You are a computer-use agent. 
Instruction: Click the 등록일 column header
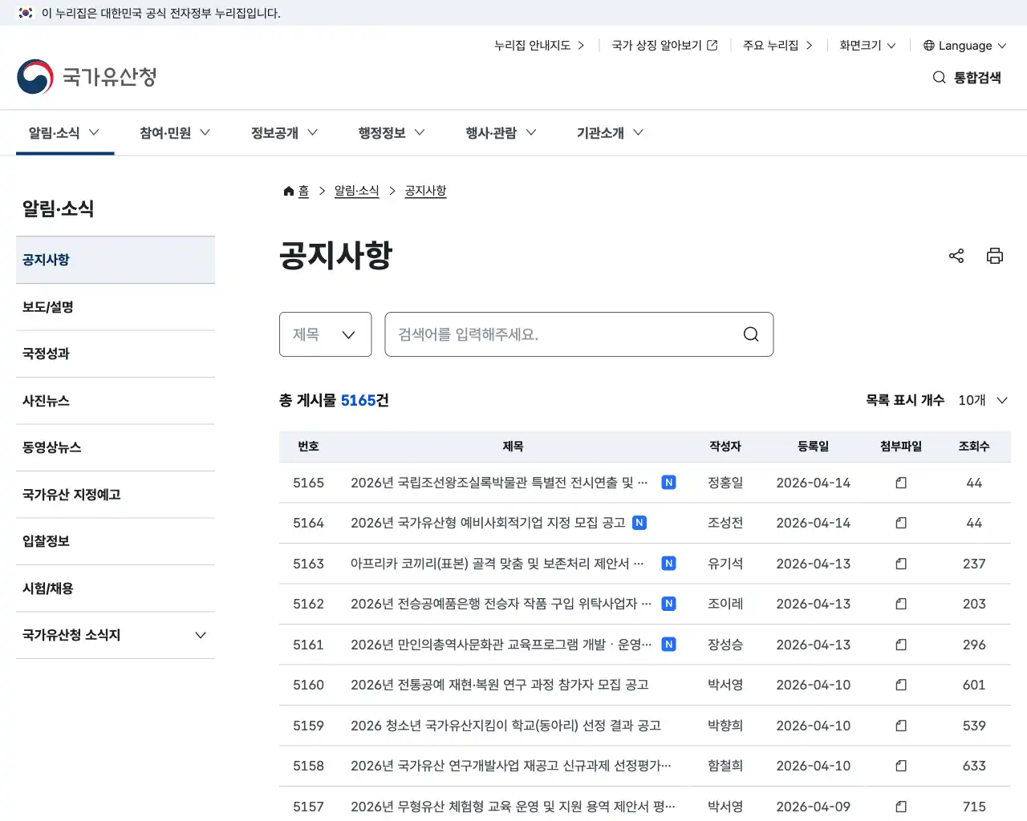point(813,447)
